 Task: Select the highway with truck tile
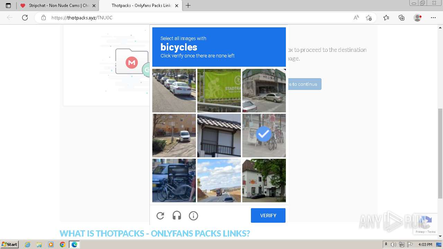[219, 181]
